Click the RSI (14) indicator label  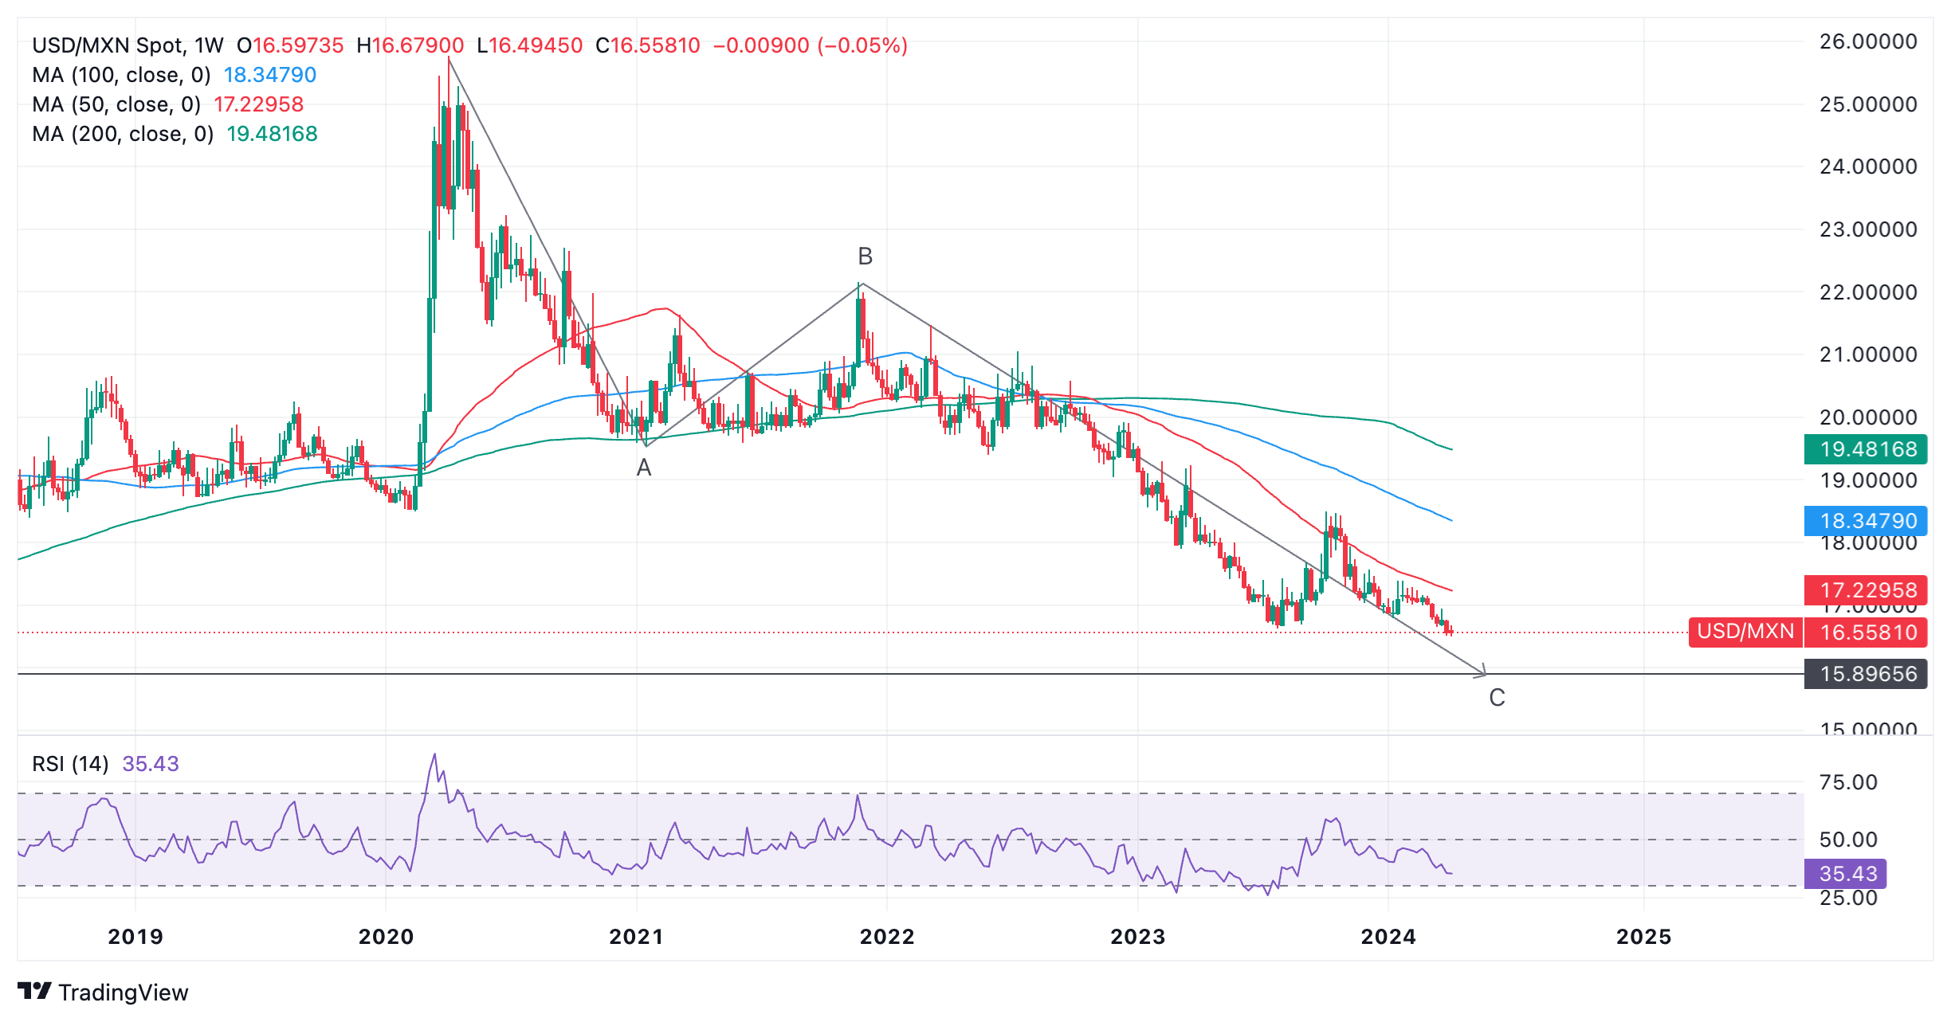tap(70, 764)
